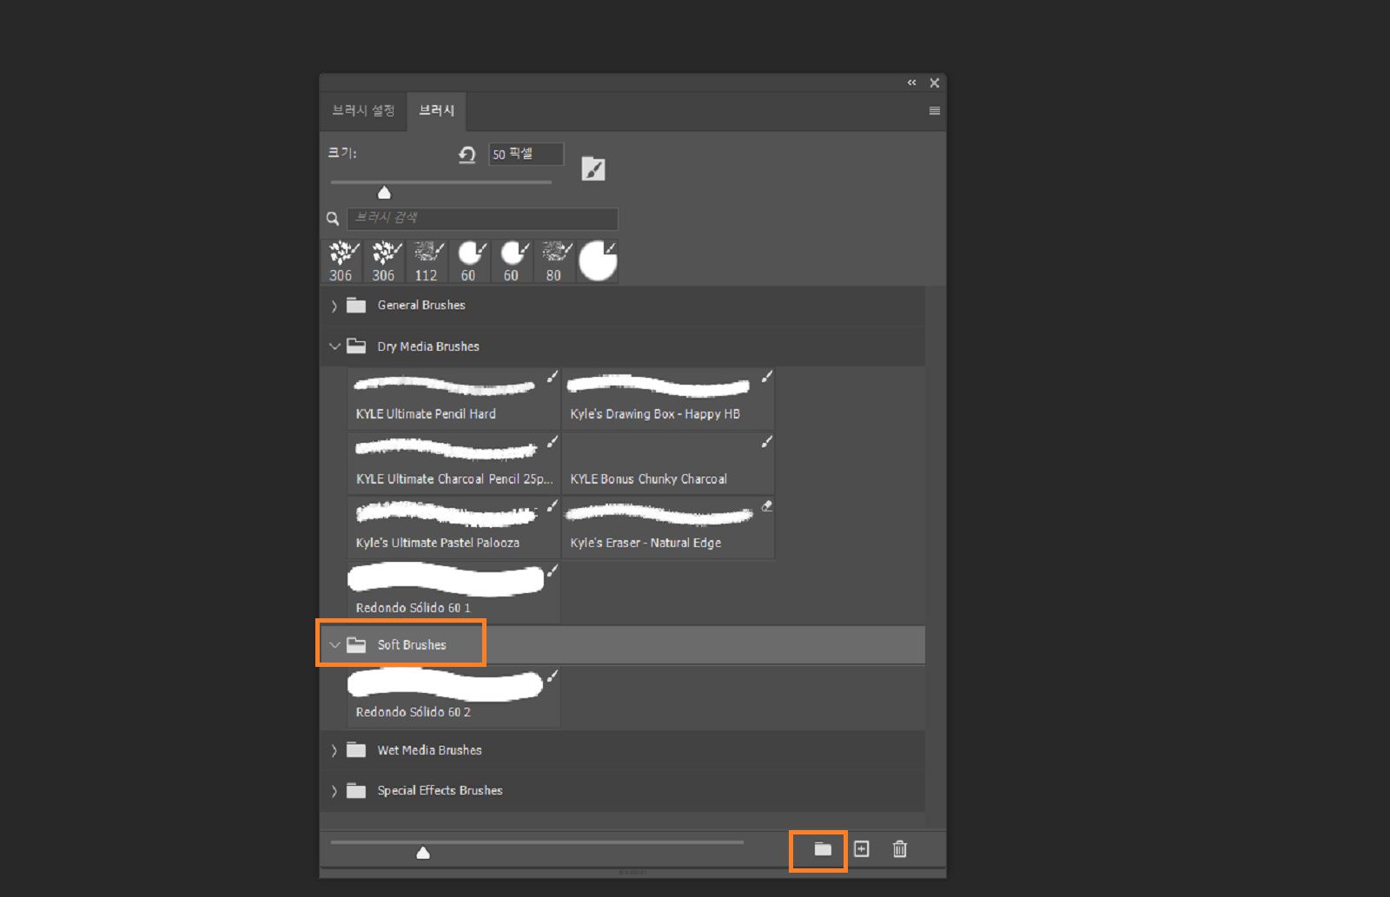
Task: Choose the KYLE Ultimate Pencil Hard brush
Action: [x=454, y=399]
